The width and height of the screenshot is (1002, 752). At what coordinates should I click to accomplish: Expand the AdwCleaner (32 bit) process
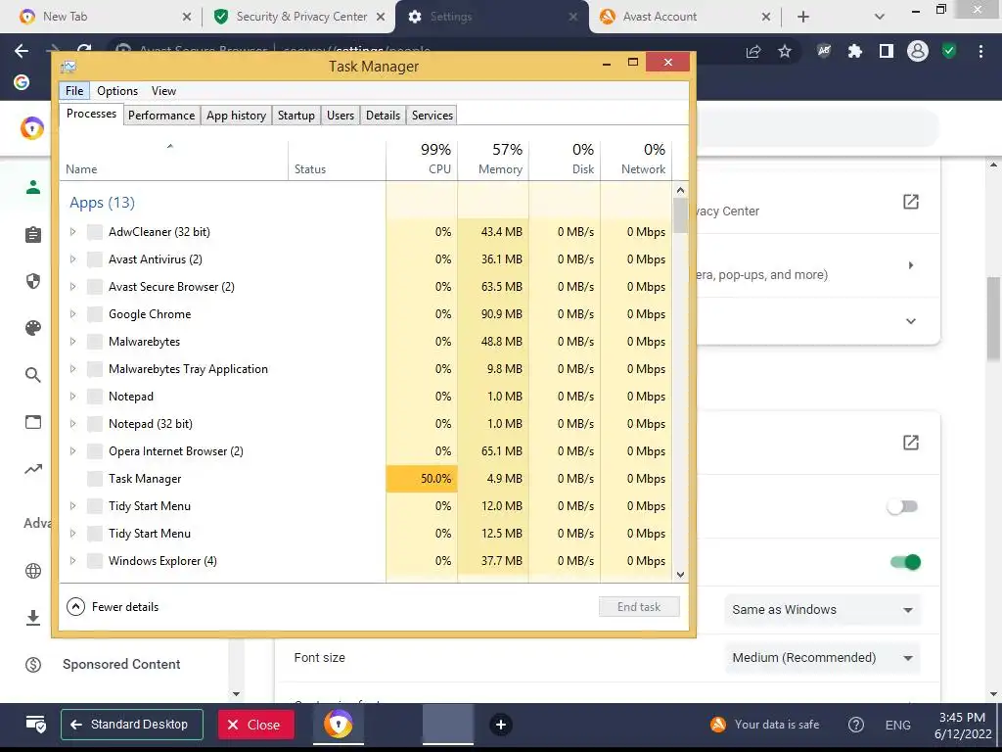72,231
